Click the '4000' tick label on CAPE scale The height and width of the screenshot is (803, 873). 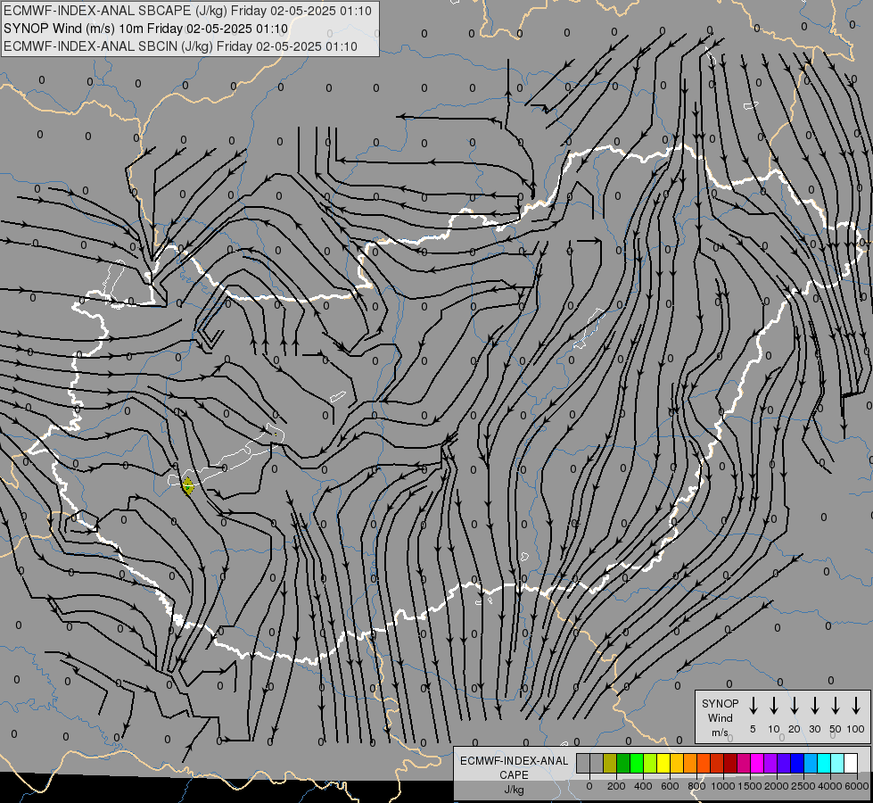click(830, 786)
